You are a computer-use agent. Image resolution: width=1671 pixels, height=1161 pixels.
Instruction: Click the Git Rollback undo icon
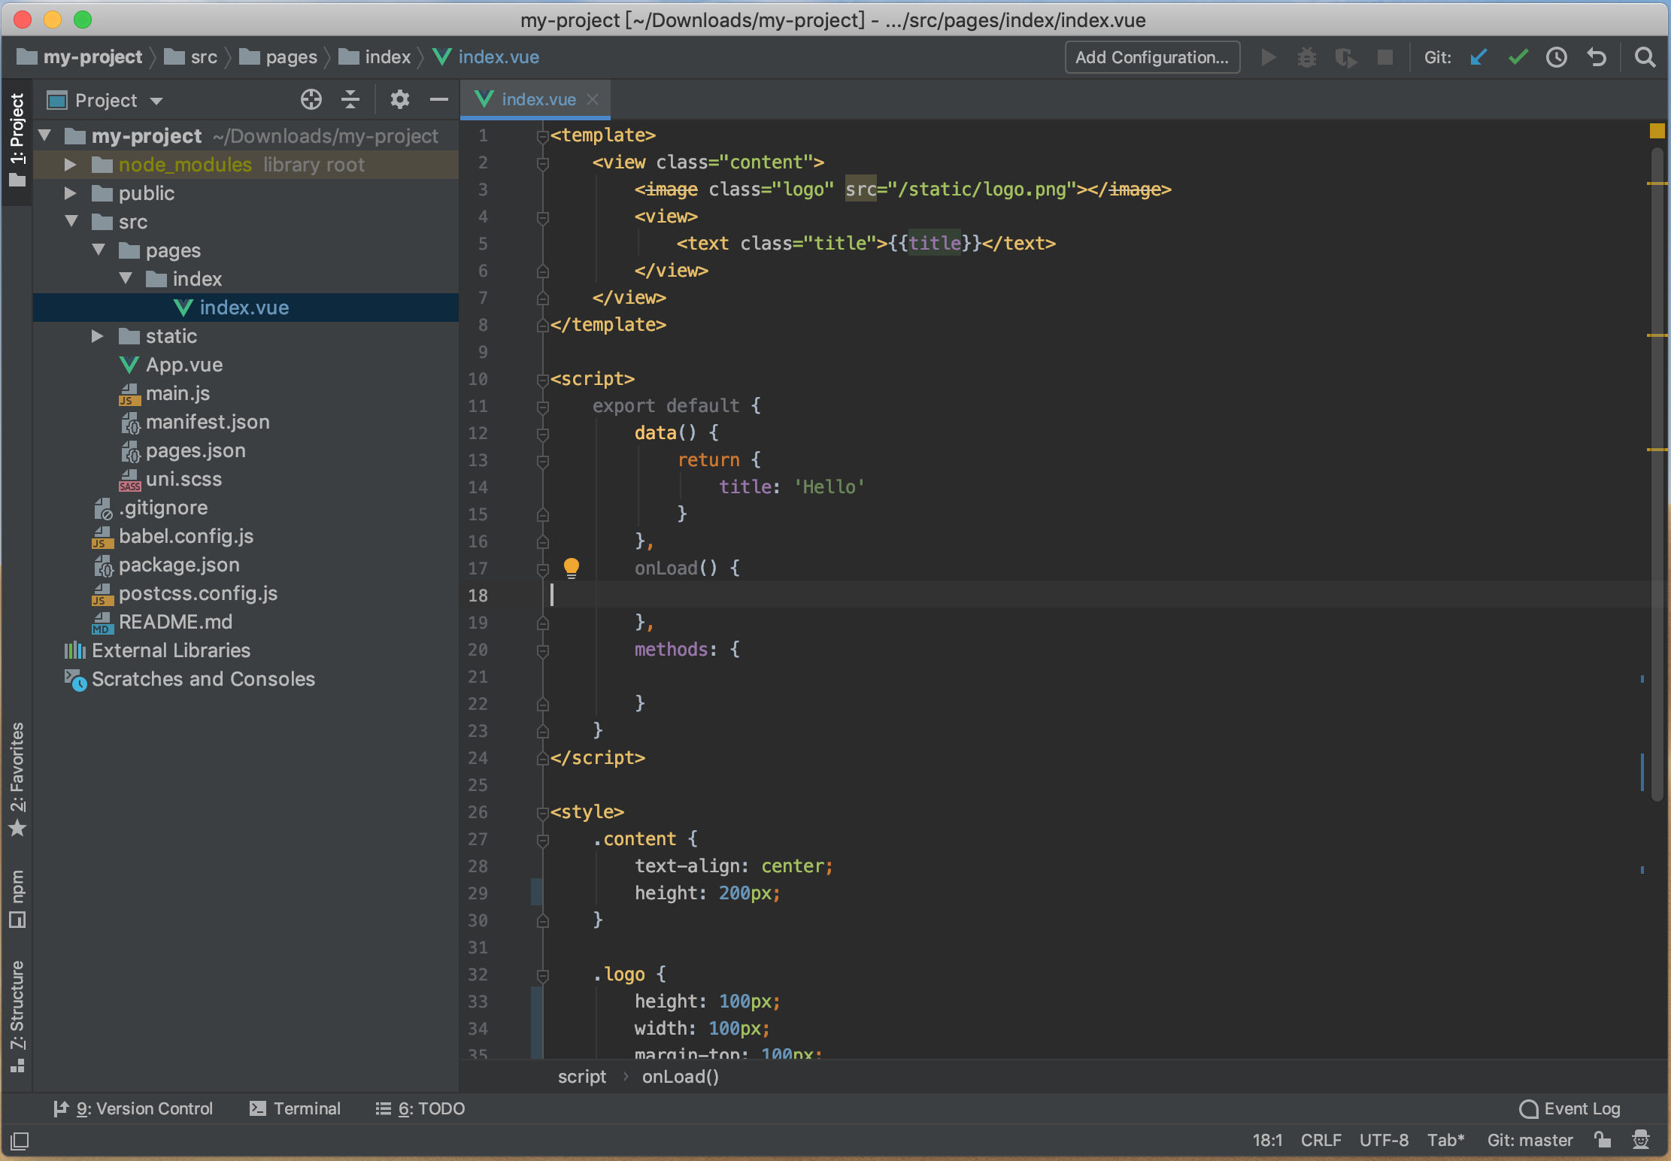[1596, 57]
